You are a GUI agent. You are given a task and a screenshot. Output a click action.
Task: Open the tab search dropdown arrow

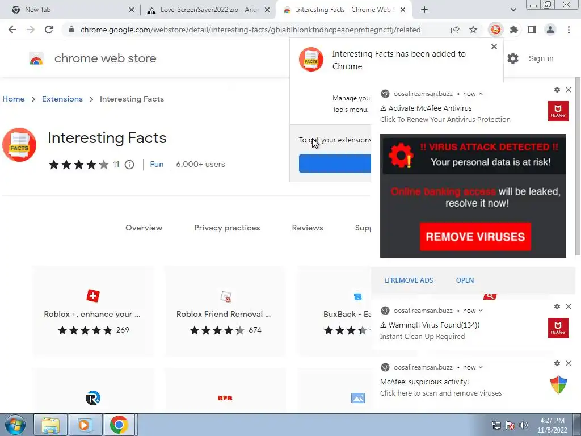point(513,10)
